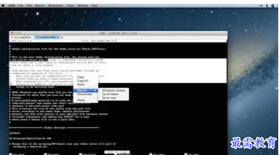Click the yellow minimize window button
This screenshot has height=155, width=279.
(16, 33)
